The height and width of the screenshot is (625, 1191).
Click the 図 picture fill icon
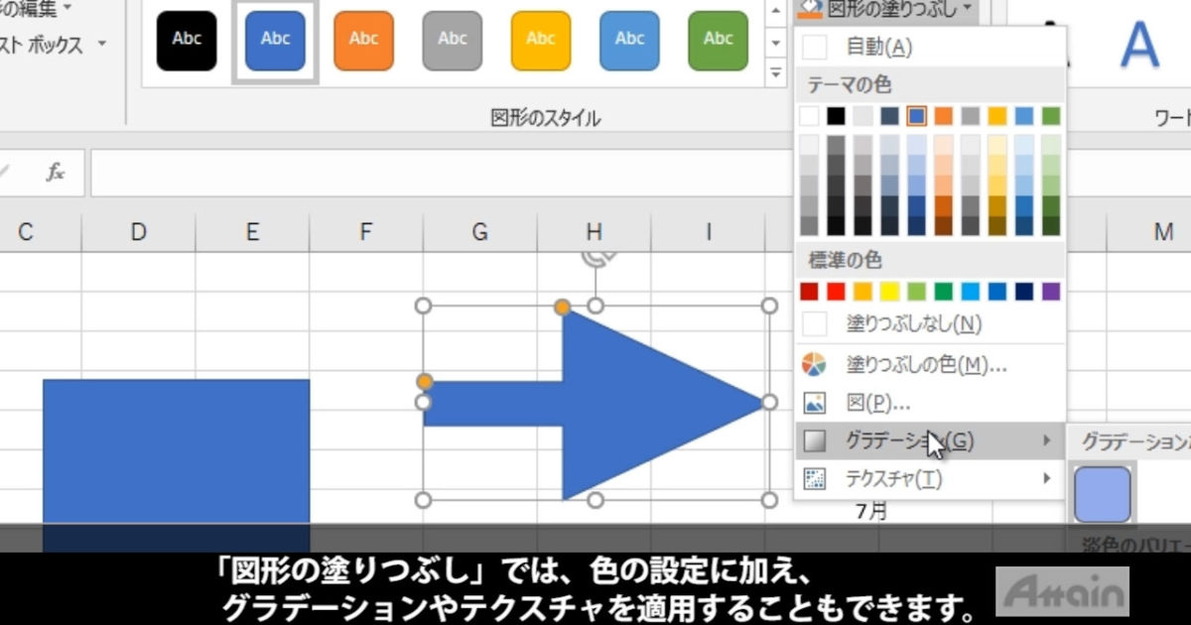click(817, 403)
